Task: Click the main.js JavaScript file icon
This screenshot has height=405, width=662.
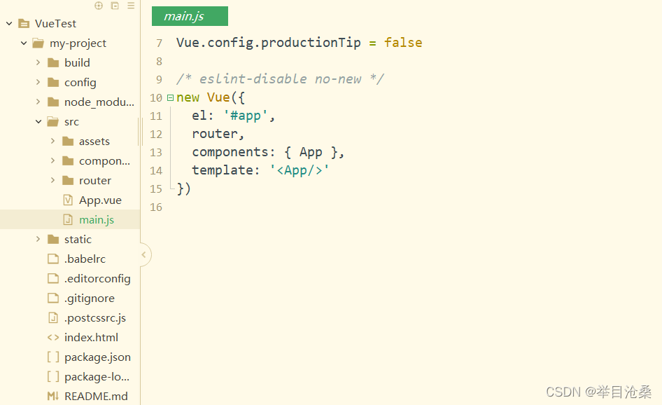Action: click(x=68, y=219)
